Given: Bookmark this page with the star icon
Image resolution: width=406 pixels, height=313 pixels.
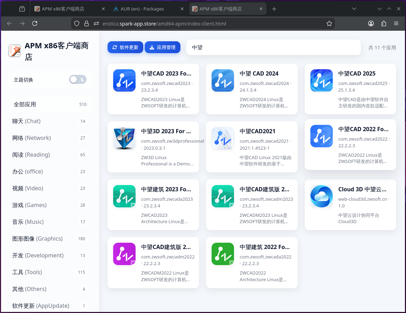Looking at the screenshot, I should pyautogui.click(x=329, y=23).
